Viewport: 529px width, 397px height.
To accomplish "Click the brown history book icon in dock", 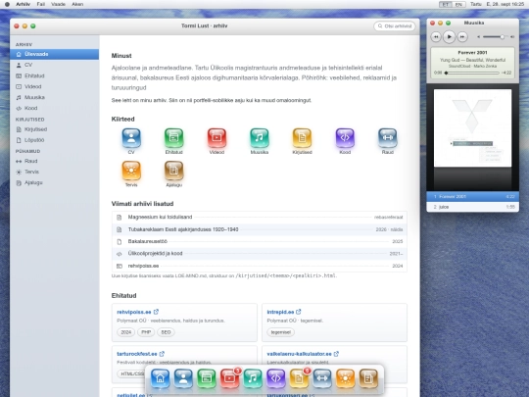I will click(368, 378).
